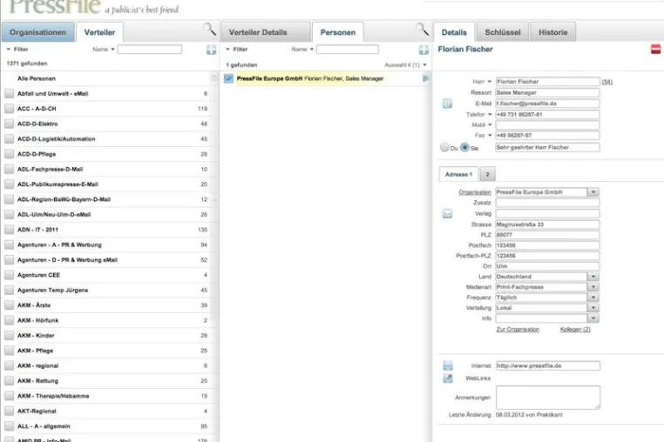Open the Auswahl dropdown in the Personen panel
Viewport: 664px width, 442px height.
coord(406,65)
